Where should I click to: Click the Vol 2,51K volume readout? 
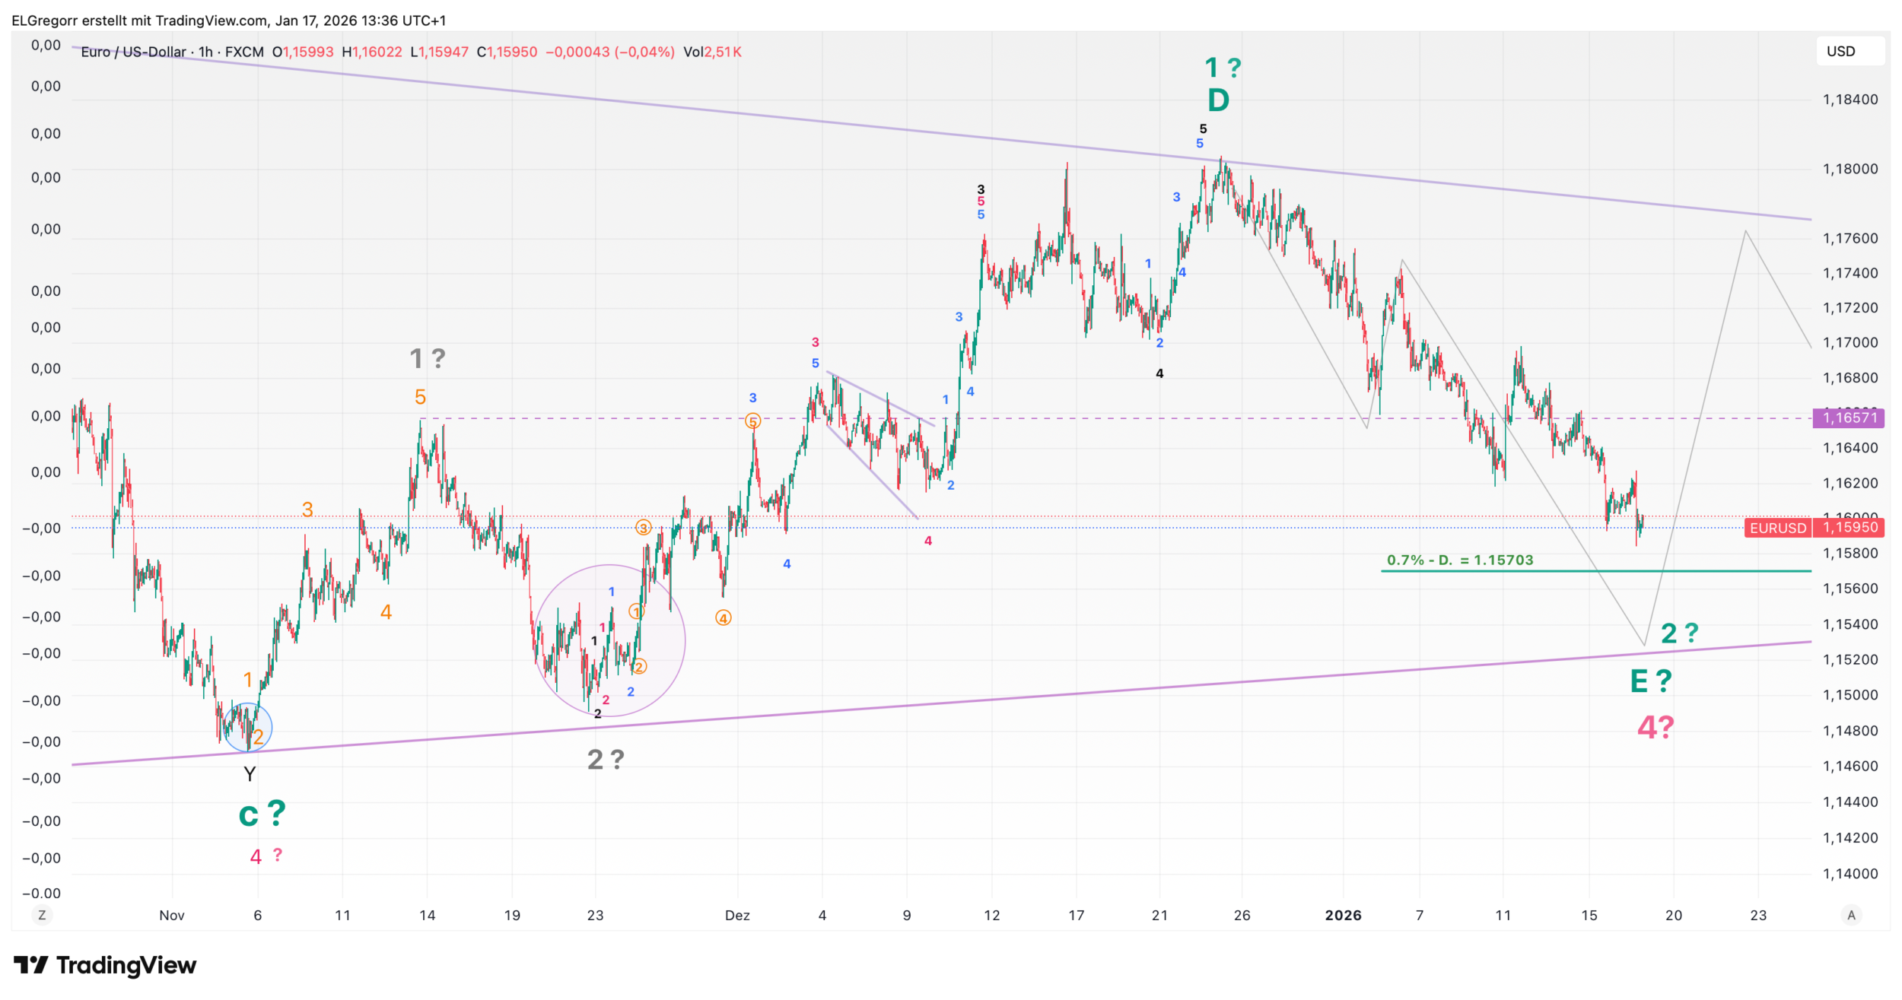[x=711, y=52]
